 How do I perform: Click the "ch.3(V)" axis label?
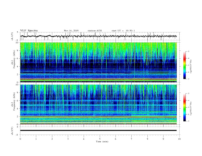click(12, 131)
